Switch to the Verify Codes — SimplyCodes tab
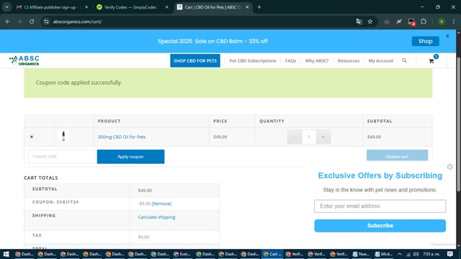The height and width of the screenshot is (259, 461). coord(130,7)
